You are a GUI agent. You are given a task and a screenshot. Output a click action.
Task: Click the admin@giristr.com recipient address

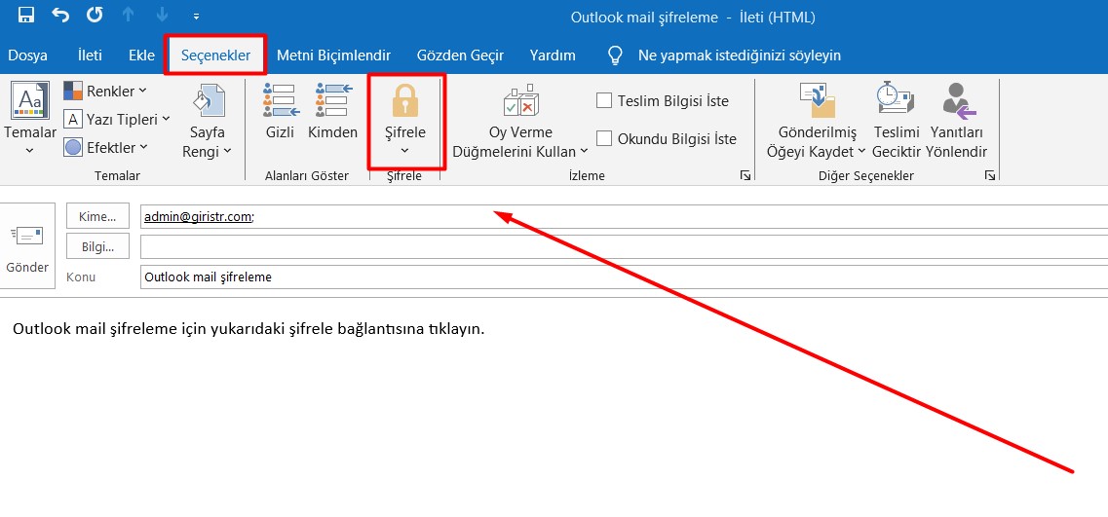[198, 217]
